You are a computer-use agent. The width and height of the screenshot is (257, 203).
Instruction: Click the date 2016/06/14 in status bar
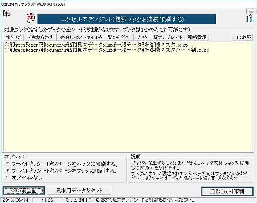15,200
